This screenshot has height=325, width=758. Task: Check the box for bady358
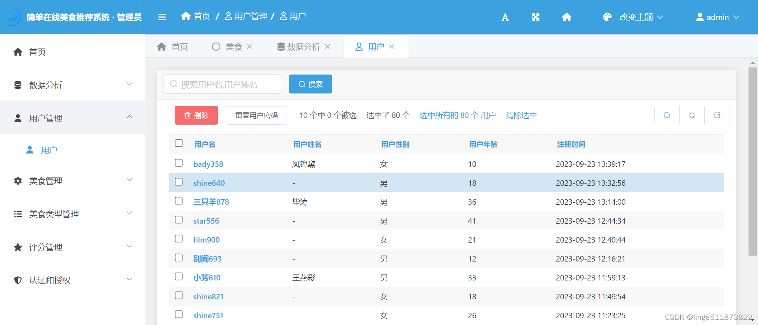[179, 163]
